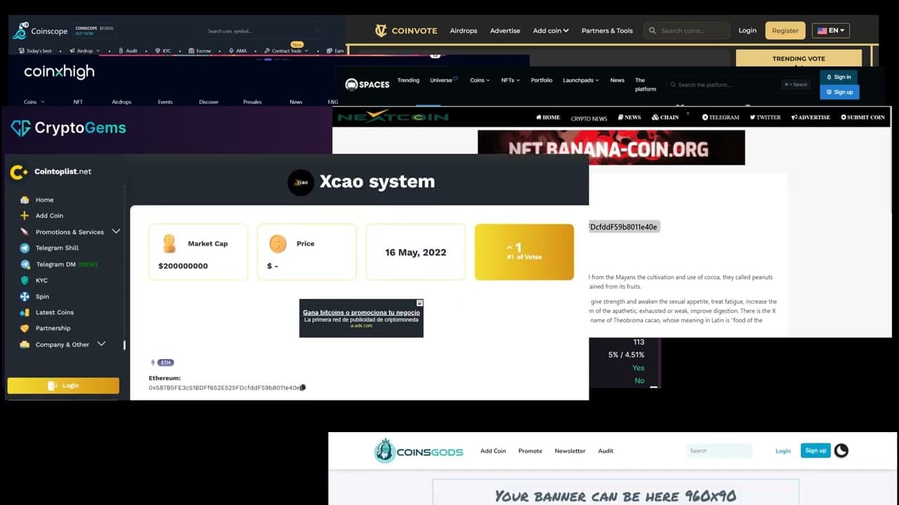
Task: Click Login link on CoinsGods
Action: [x=783, y=451]
